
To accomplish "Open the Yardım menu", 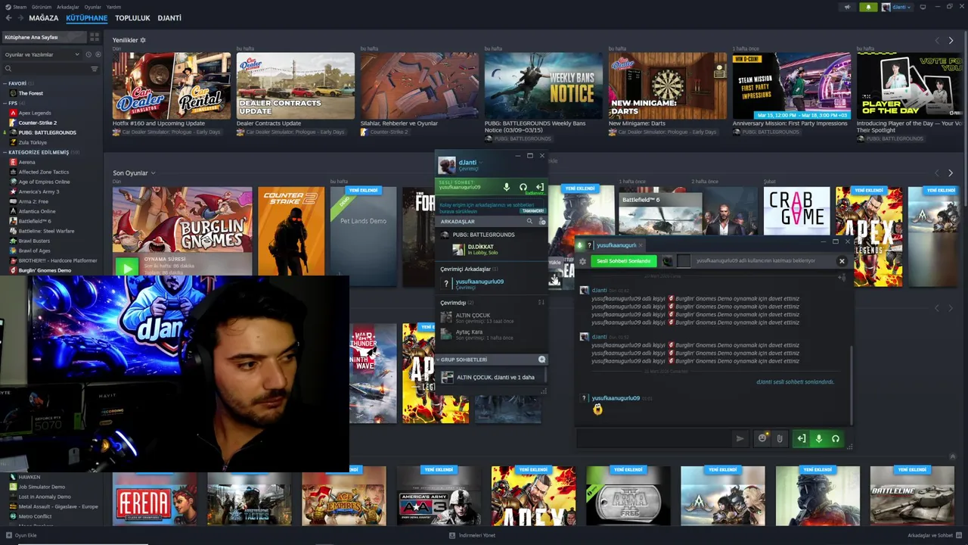I will 113,7.
